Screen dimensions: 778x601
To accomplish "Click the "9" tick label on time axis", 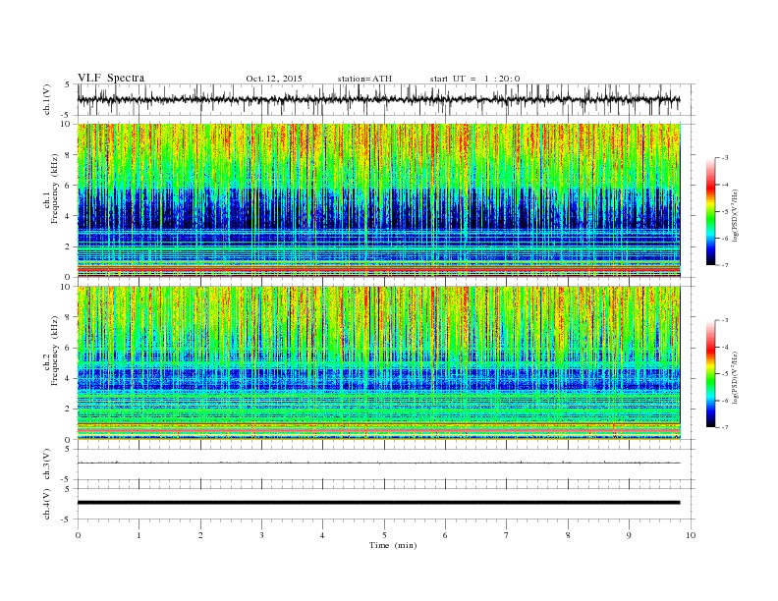I will [630, 535].
